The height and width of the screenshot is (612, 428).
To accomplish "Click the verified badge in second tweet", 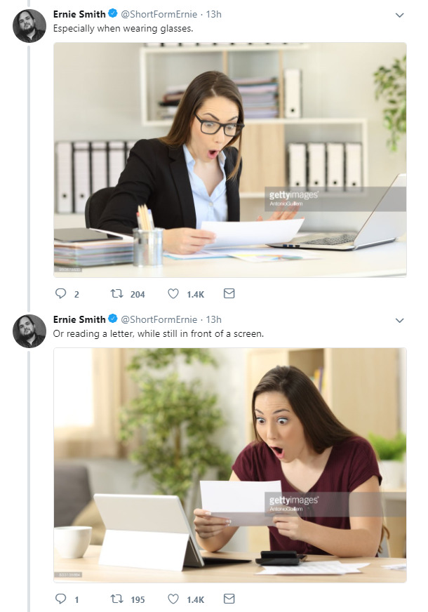I will click(114, 319).
